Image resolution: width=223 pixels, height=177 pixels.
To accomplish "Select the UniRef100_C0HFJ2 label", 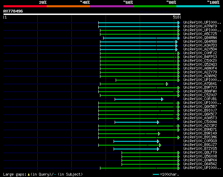I will [x=200, y=53].
